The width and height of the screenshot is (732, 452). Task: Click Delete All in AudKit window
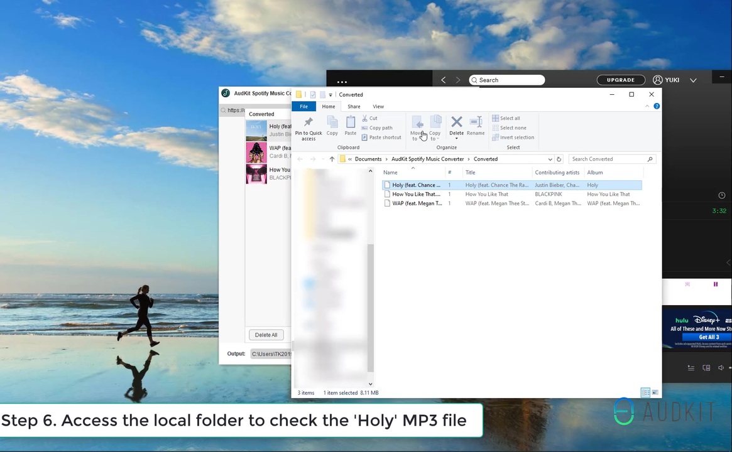266,335
